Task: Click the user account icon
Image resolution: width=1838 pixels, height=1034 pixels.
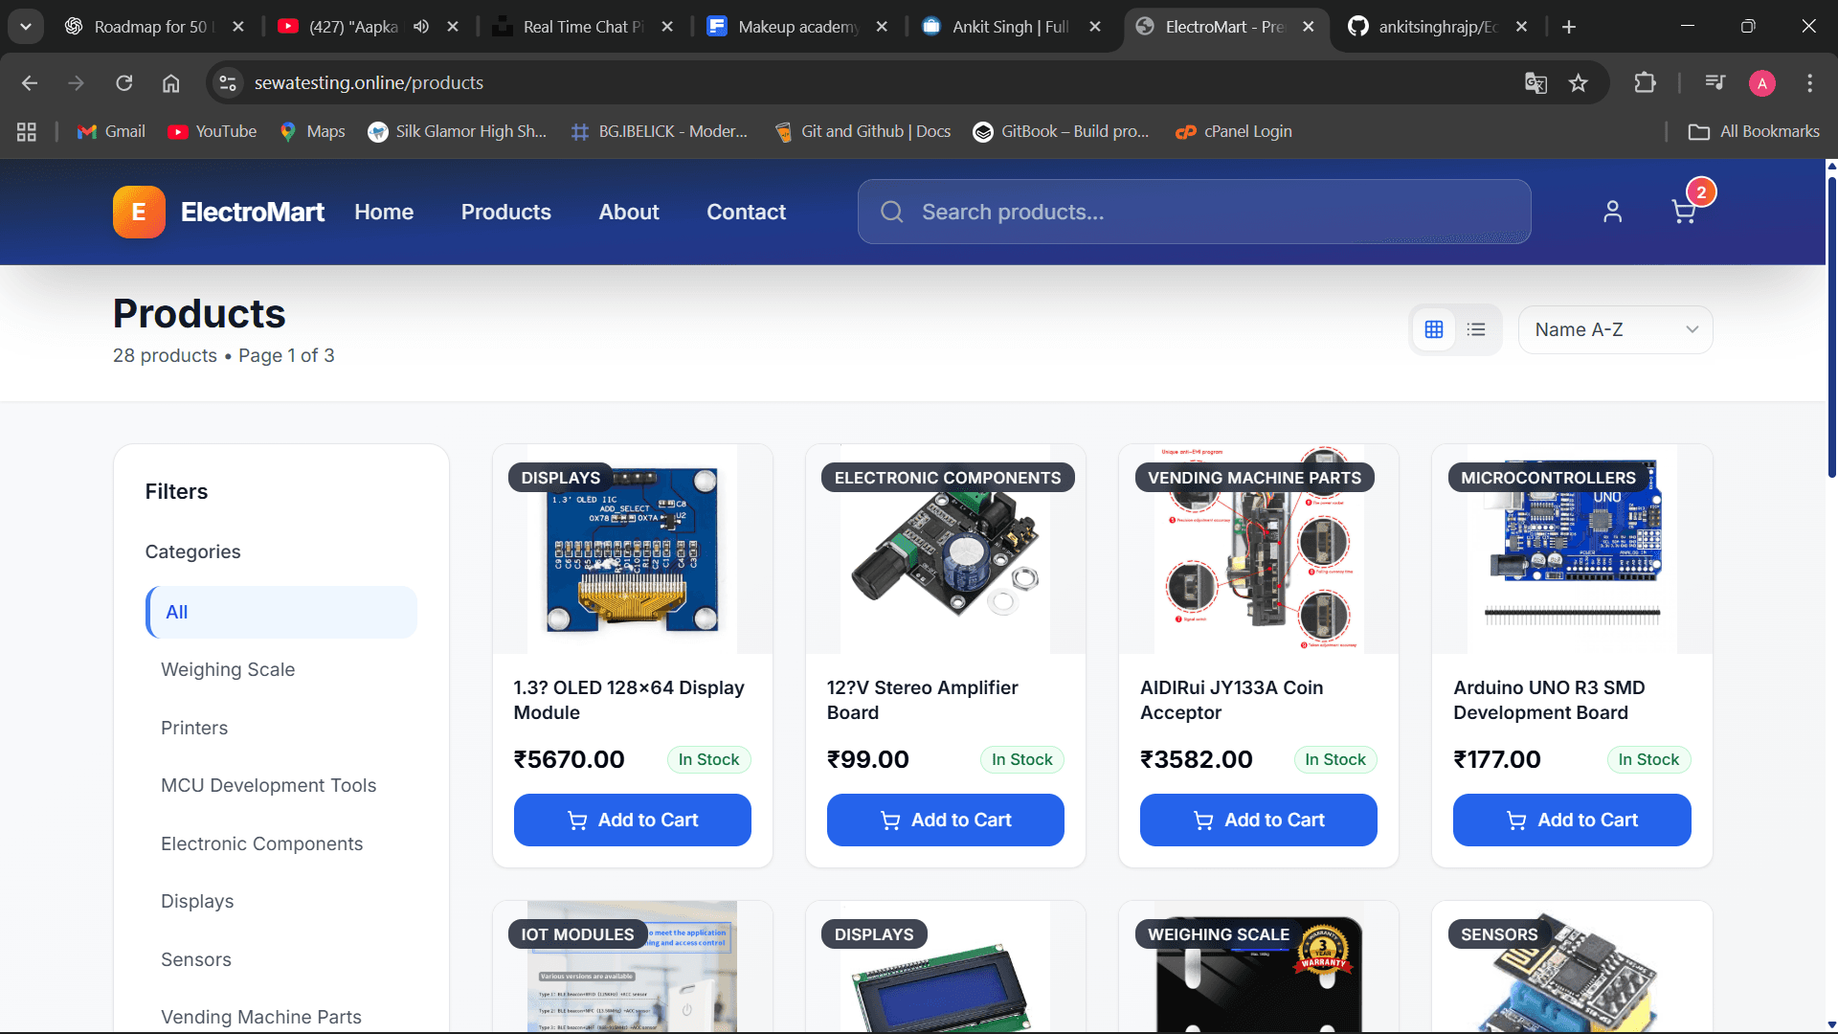Action: (1612, 212)
